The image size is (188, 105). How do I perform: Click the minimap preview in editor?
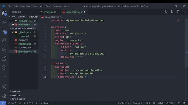pos(179,20)
